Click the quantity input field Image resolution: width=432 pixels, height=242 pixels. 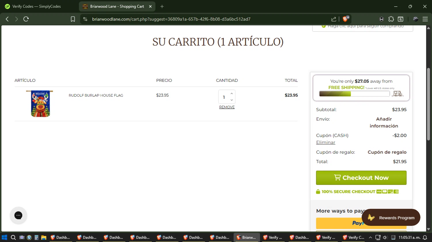[x=224, y=97]
